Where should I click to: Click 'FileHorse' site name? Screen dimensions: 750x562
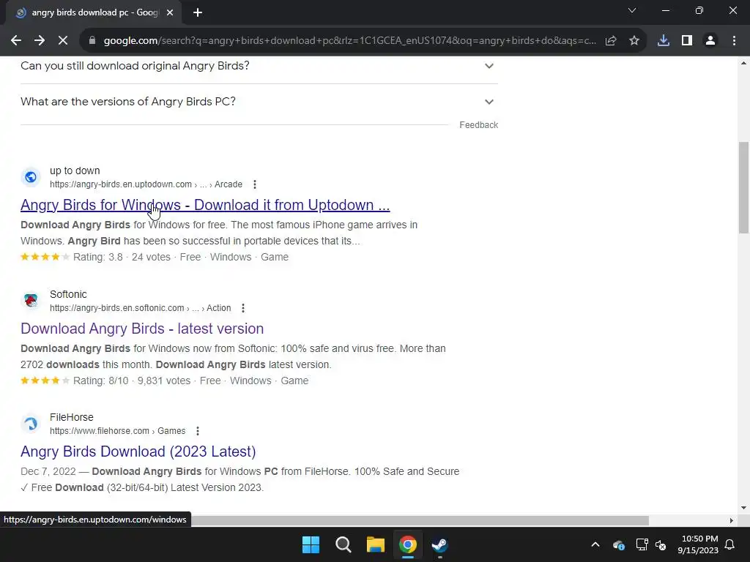pyautogui.click(x=72, y=417)
